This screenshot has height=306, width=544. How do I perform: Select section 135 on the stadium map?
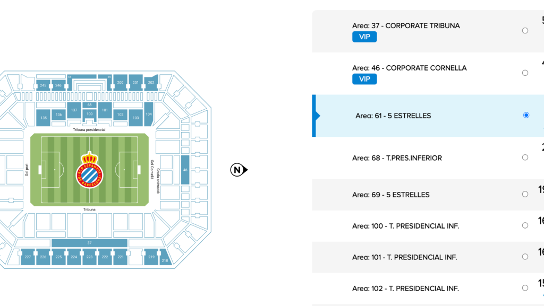44,118
